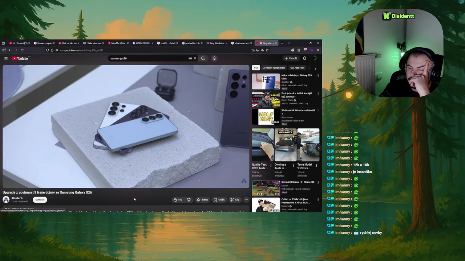Image resolution: width=465 pixels, height=261 pixels.
Task: Bookmark this page with the star icon
Action: click(267, 50)
